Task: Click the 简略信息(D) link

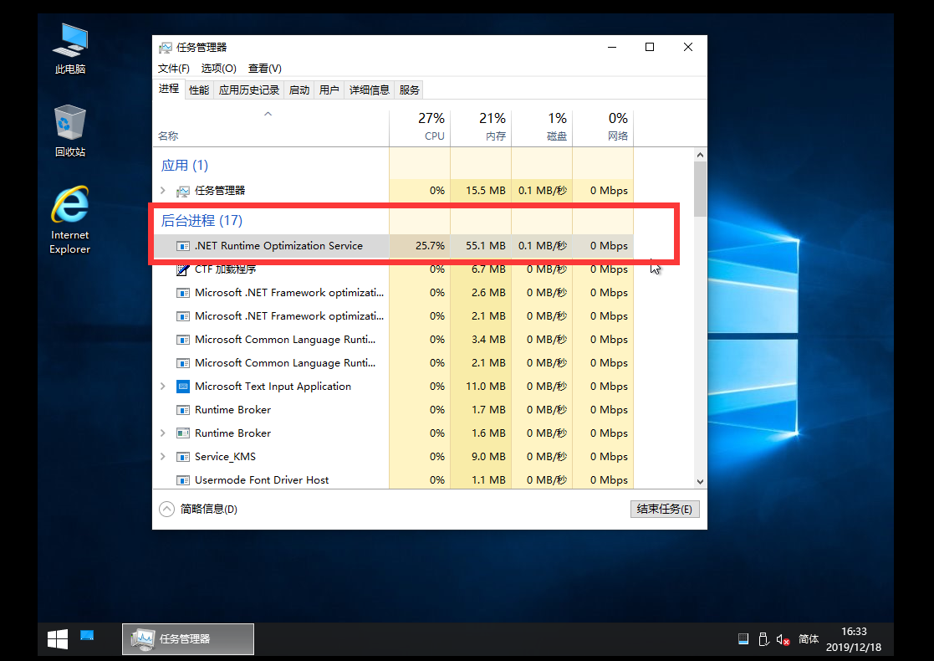Action: (x=208, y=509)
